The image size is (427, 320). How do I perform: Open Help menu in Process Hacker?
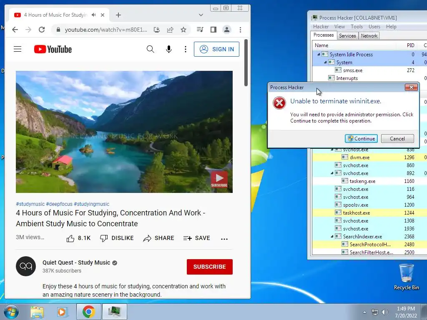click(x=391, y=27)
